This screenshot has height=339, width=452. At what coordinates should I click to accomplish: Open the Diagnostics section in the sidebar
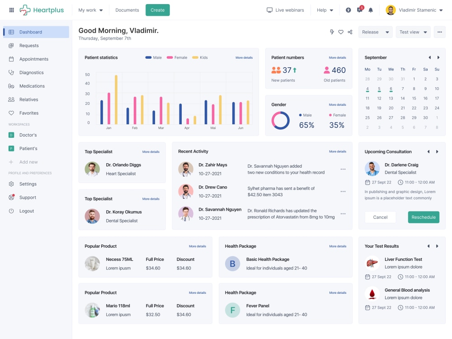[x=31, y=72]
